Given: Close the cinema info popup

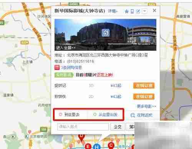Looking at the screenshot, I should click(x=154, y=10).
